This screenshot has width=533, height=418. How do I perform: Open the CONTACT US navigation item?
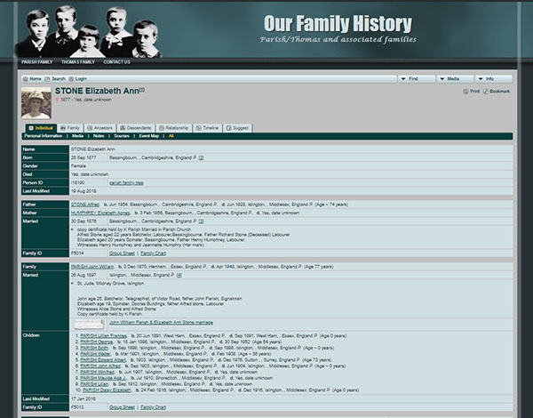(x=116, y=62)
